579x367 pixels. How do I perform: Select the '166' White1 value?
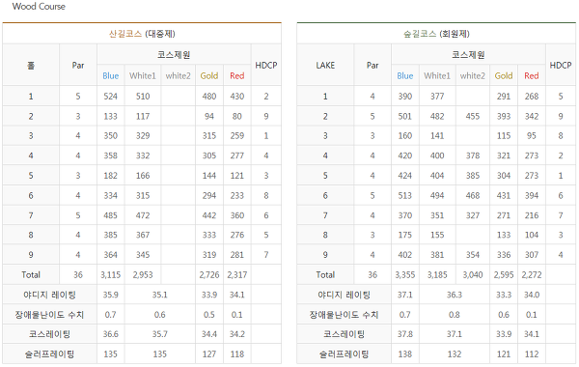[x=143, y=176]
